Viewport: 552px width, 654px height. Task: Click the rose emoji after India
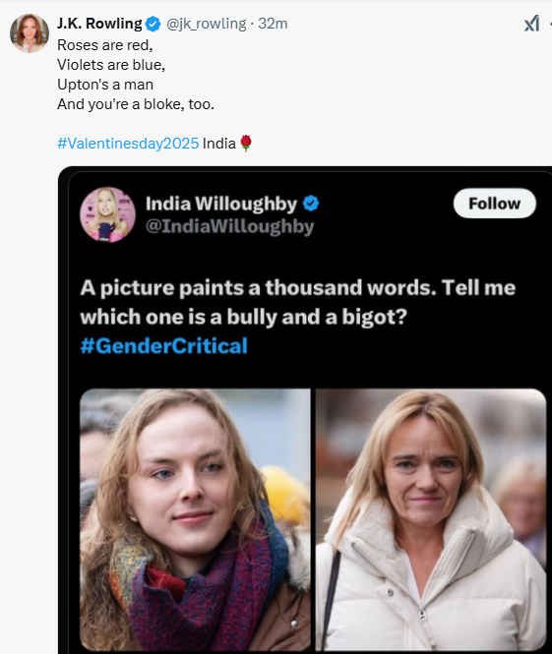coord(246,143)
